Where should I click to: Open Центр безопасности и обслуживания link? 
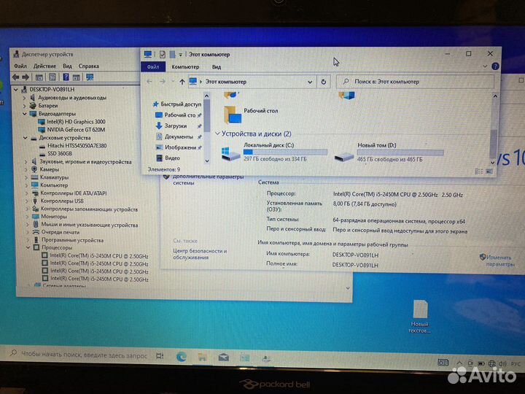point(200,254)
